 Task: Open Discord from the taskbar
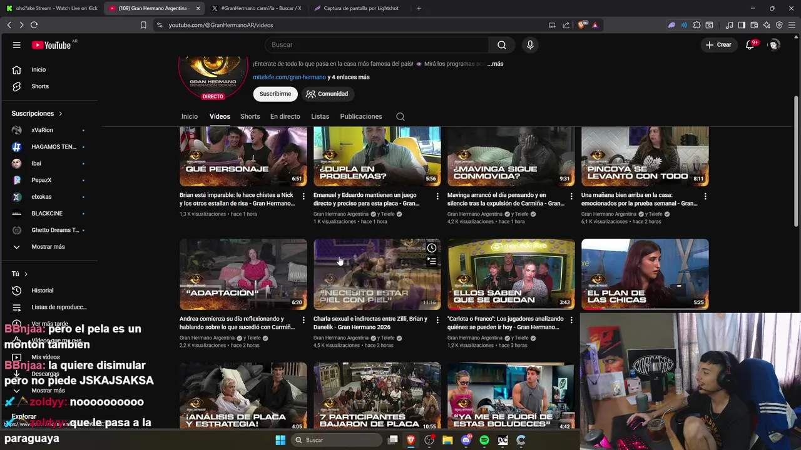click(466, 440)
